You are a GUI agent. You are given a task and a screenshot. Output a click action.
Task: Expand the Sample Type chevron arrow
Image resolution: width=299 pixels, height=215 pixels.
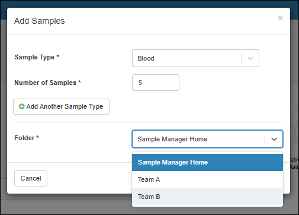(250, 58)
